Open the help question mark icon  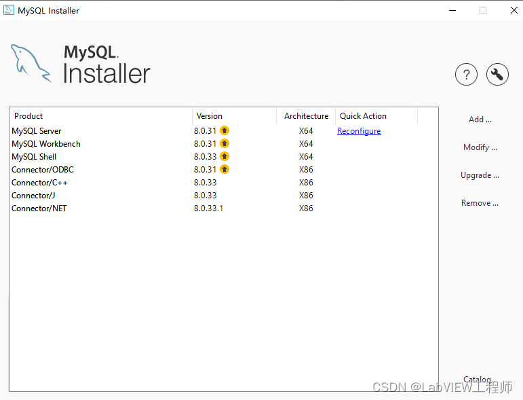pos(466,74)
